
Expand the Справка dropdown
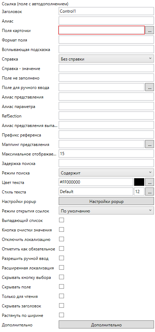106,59
